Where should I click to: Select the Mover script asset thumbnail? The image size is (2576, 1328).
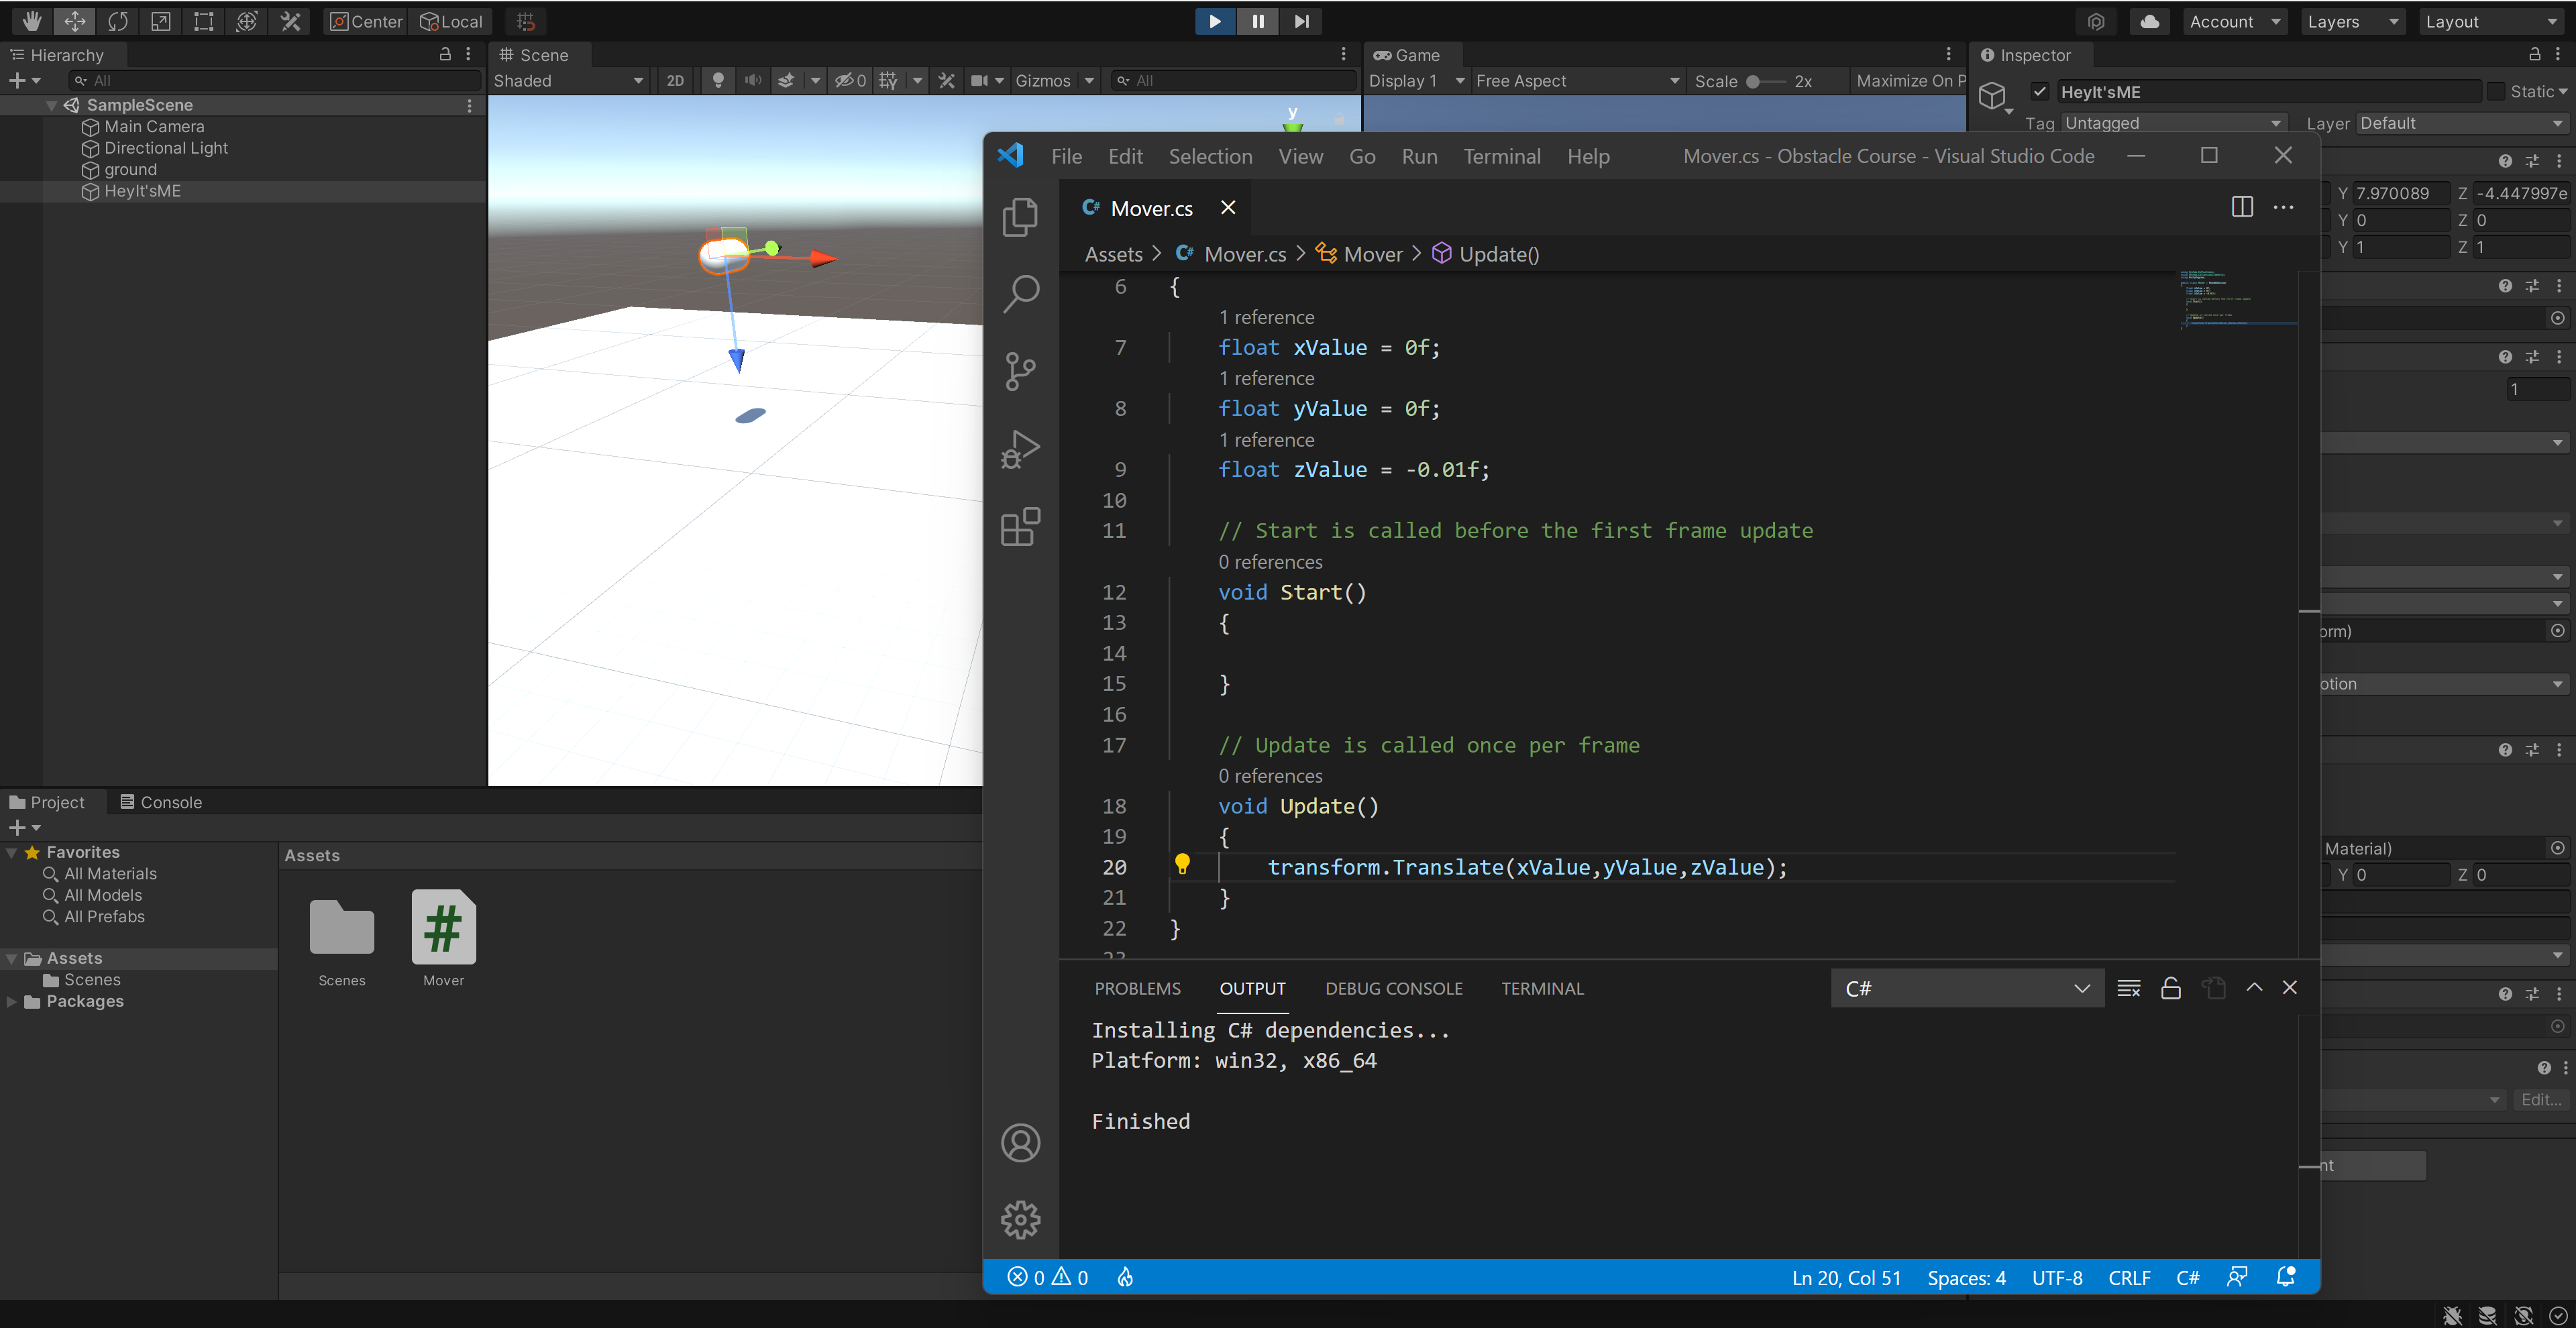[443, 927]
